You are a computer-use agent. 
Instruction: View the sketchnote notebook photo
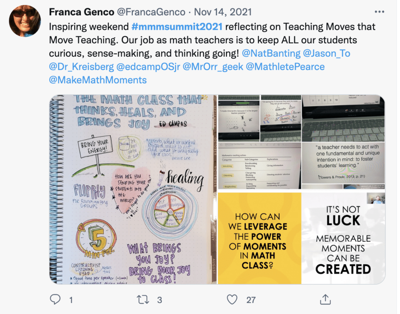pyautogui.click(x=133, y=189)
